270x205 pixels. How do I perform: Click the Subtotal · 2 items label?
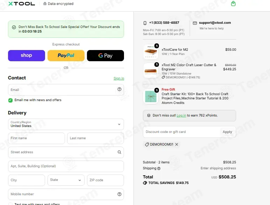point(156,162)
